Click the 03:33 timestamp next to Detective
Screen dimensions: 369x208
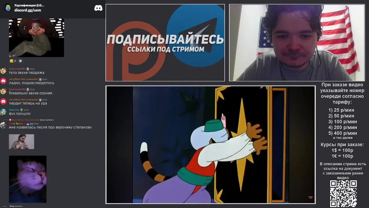(x=26, y=110)
